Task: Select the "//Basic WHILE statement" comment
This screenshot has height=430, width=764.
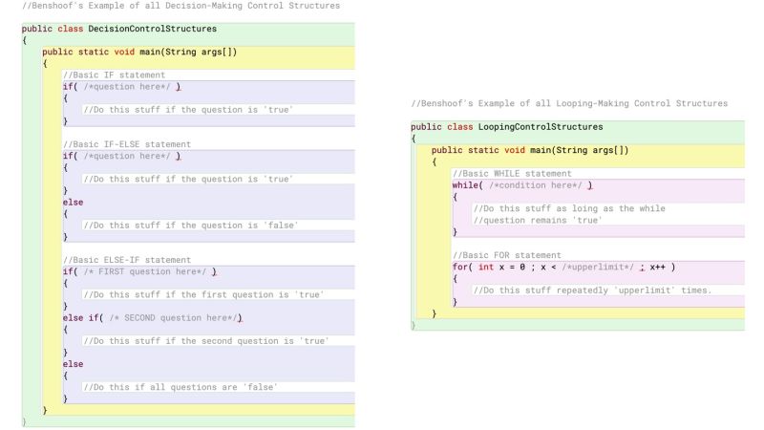Action: (x=512, y=174)
